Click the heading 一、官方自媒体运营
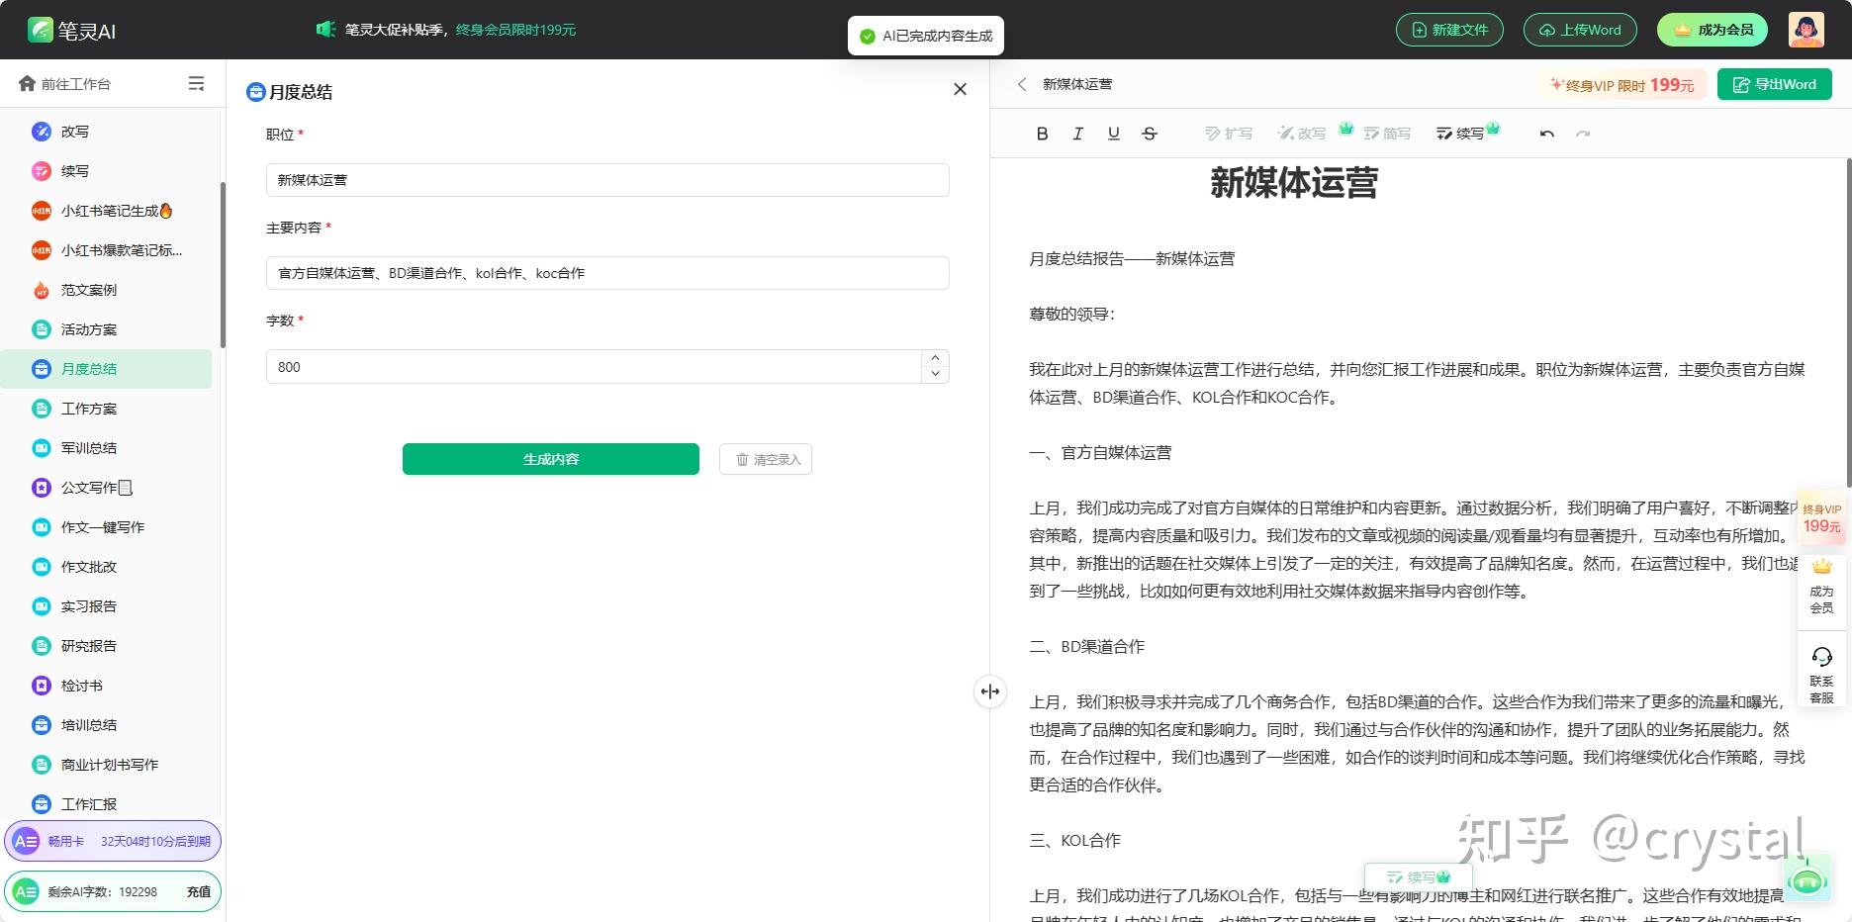Viewport: 1852px width, 922px height. point(1100,453)
